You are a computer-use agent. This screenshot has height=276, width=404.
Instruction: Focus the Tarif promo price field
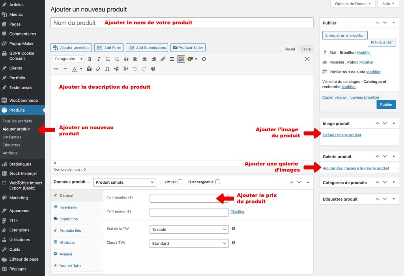pyautogui.click(x=189, y=212)
